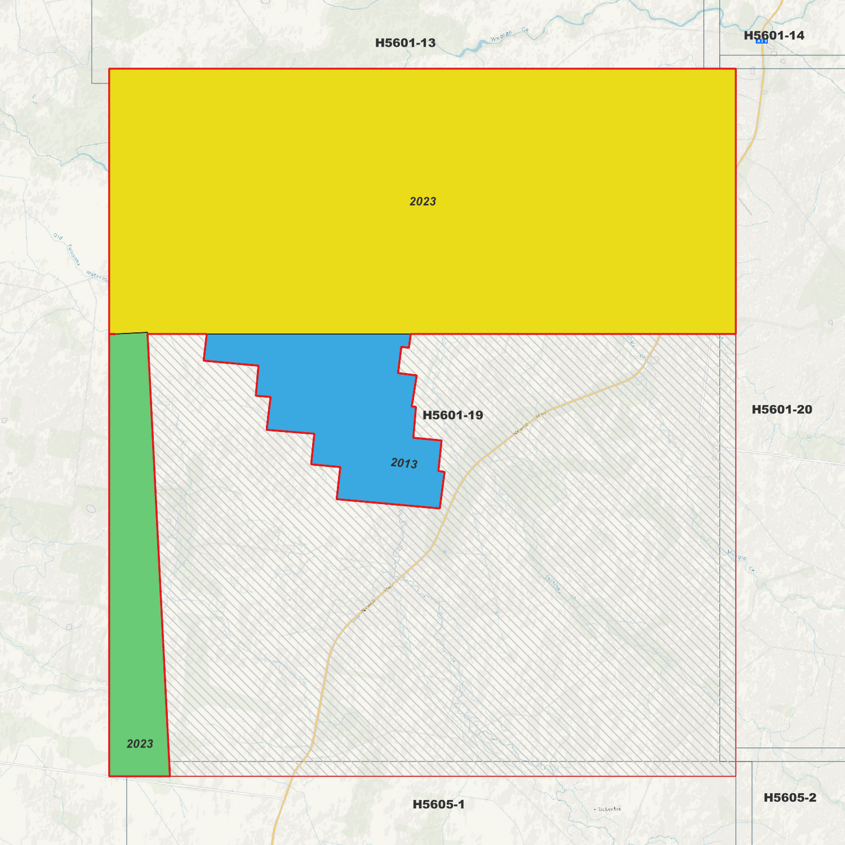
Task: Click the H5605-1 map sheet label
Action: [439, 804]
